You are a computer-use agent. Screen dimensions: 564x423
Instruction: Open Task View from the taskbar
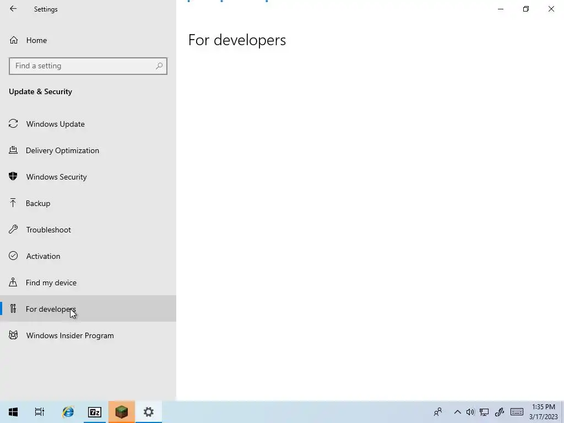point(40,412)
